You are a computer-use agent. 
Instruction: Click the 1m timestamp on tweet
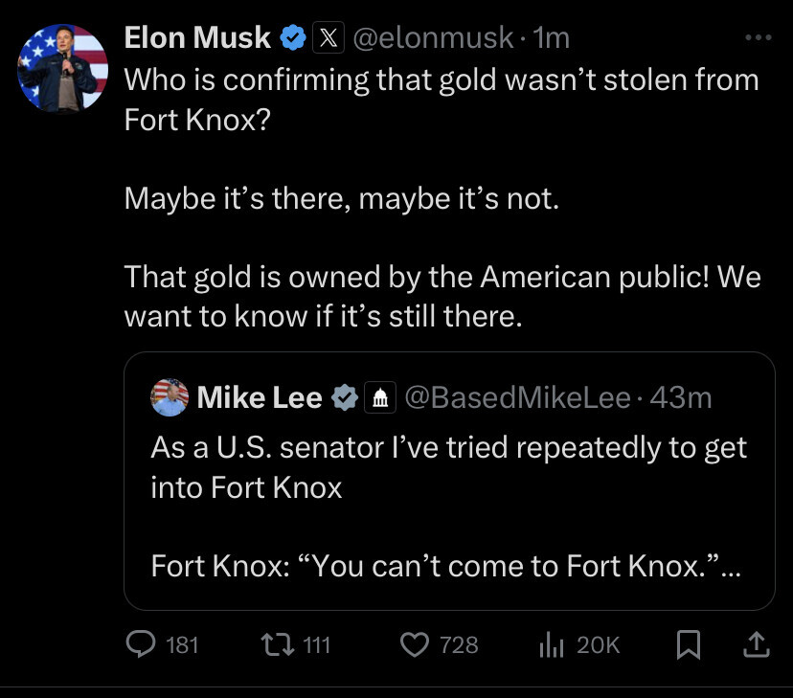pyautogui.click(x=552, y=38)
